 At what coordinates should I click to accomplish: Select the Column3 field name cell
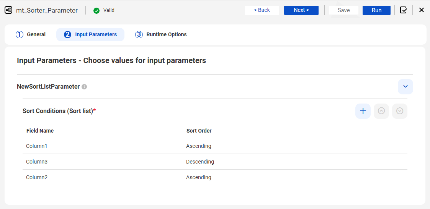point(37,162)
